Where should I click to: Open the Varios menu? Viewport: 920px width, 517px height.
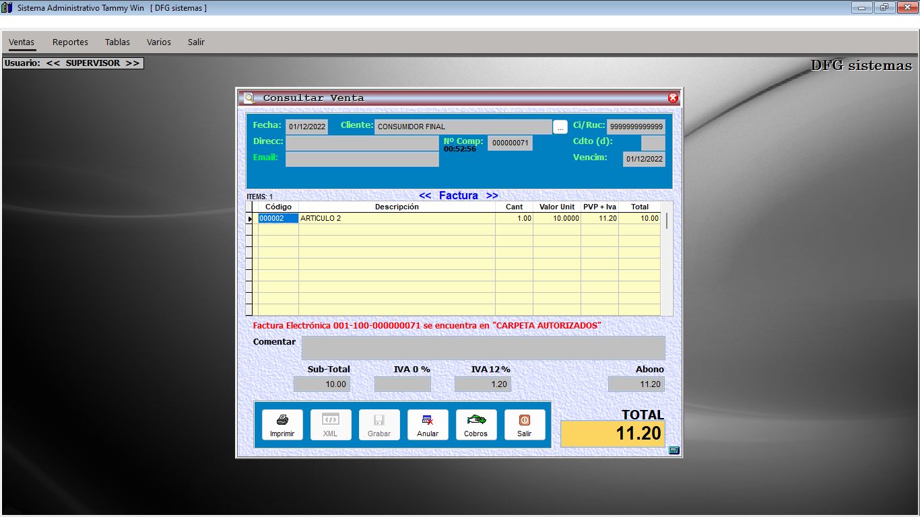click(x=159, y=42)
